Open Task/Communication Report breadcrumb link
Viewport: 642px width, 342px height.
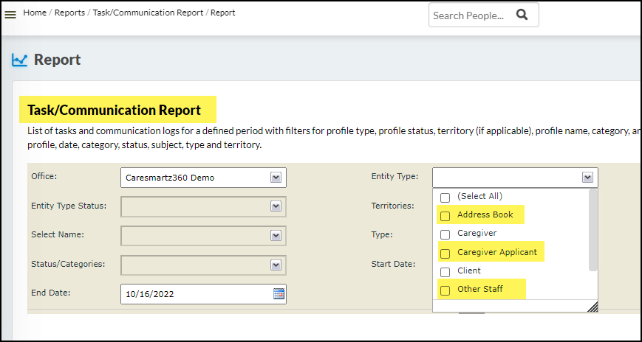[148, 13]
